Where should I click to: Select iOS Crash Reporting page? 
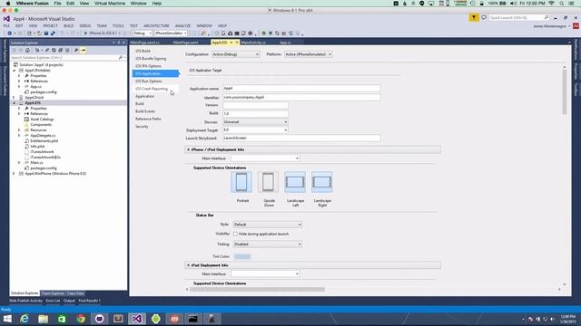(x=152, y=89)
